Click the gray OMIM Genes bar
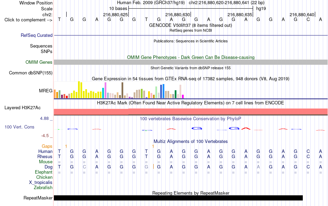Screen dimensions: 328x206 point(191,62)
